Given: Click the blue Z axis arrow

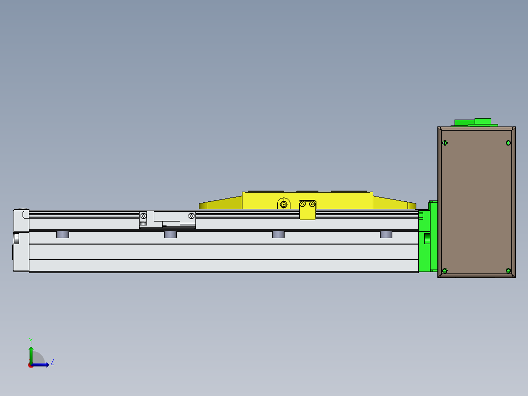Looking at the screenshot, I should coord(43,365).
